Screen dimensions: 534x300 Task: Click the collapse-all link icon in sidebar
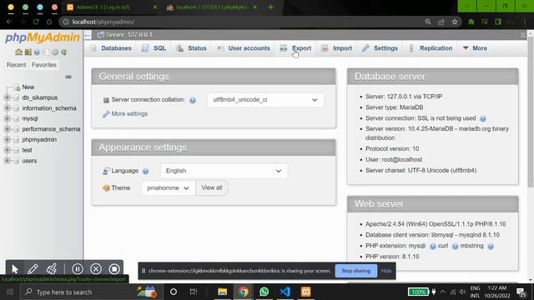[x=68, y=77]
